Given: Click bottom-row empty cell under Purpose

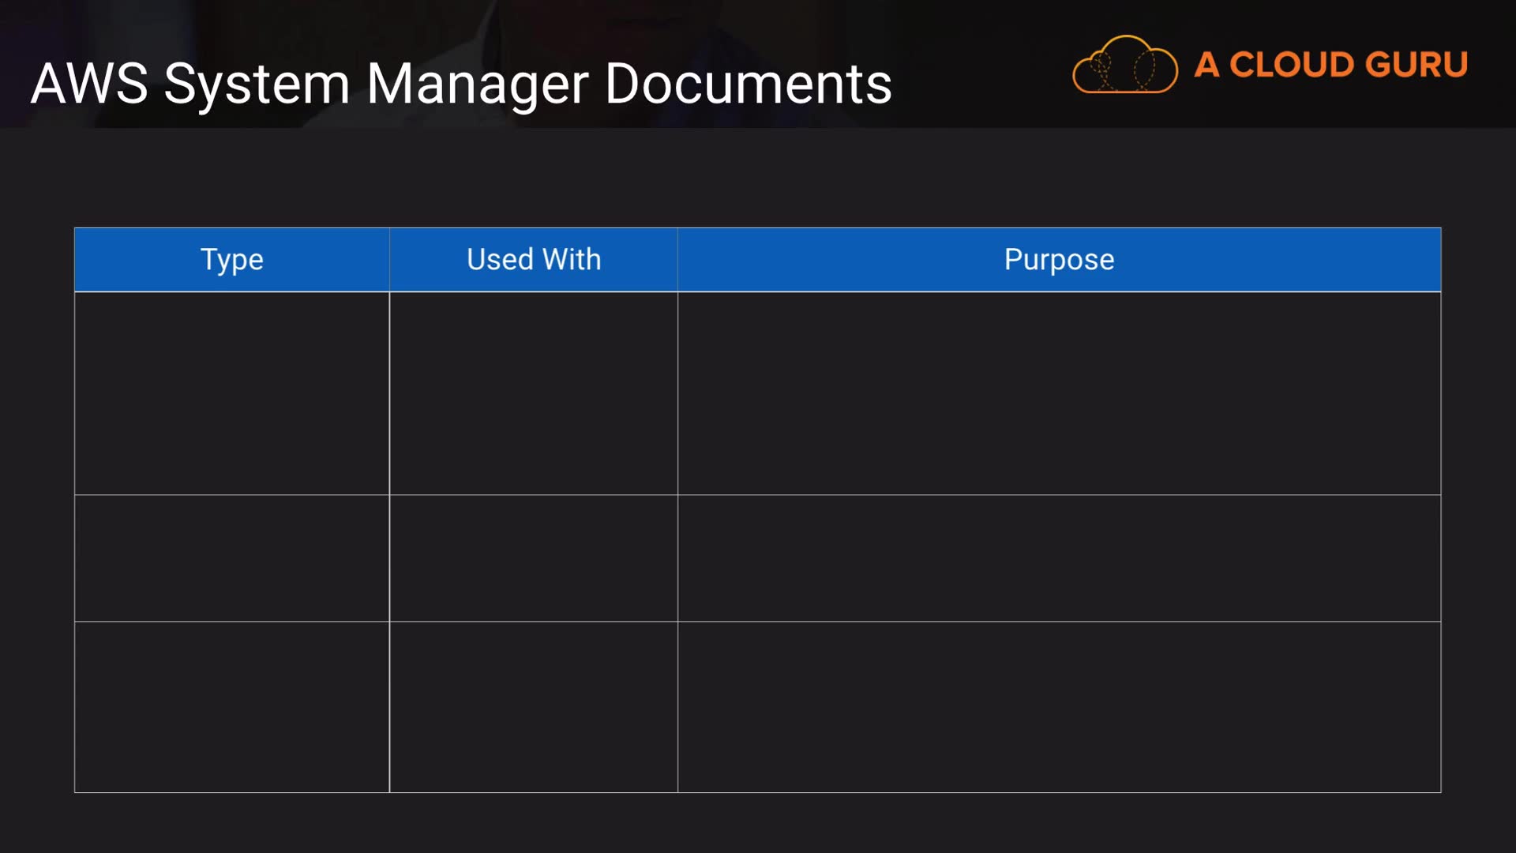Looking at the screenshot, I should [x=1059, y=707].
